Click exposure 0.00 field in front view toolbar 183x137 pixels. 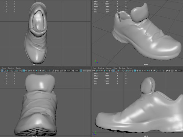click(68, 70)
